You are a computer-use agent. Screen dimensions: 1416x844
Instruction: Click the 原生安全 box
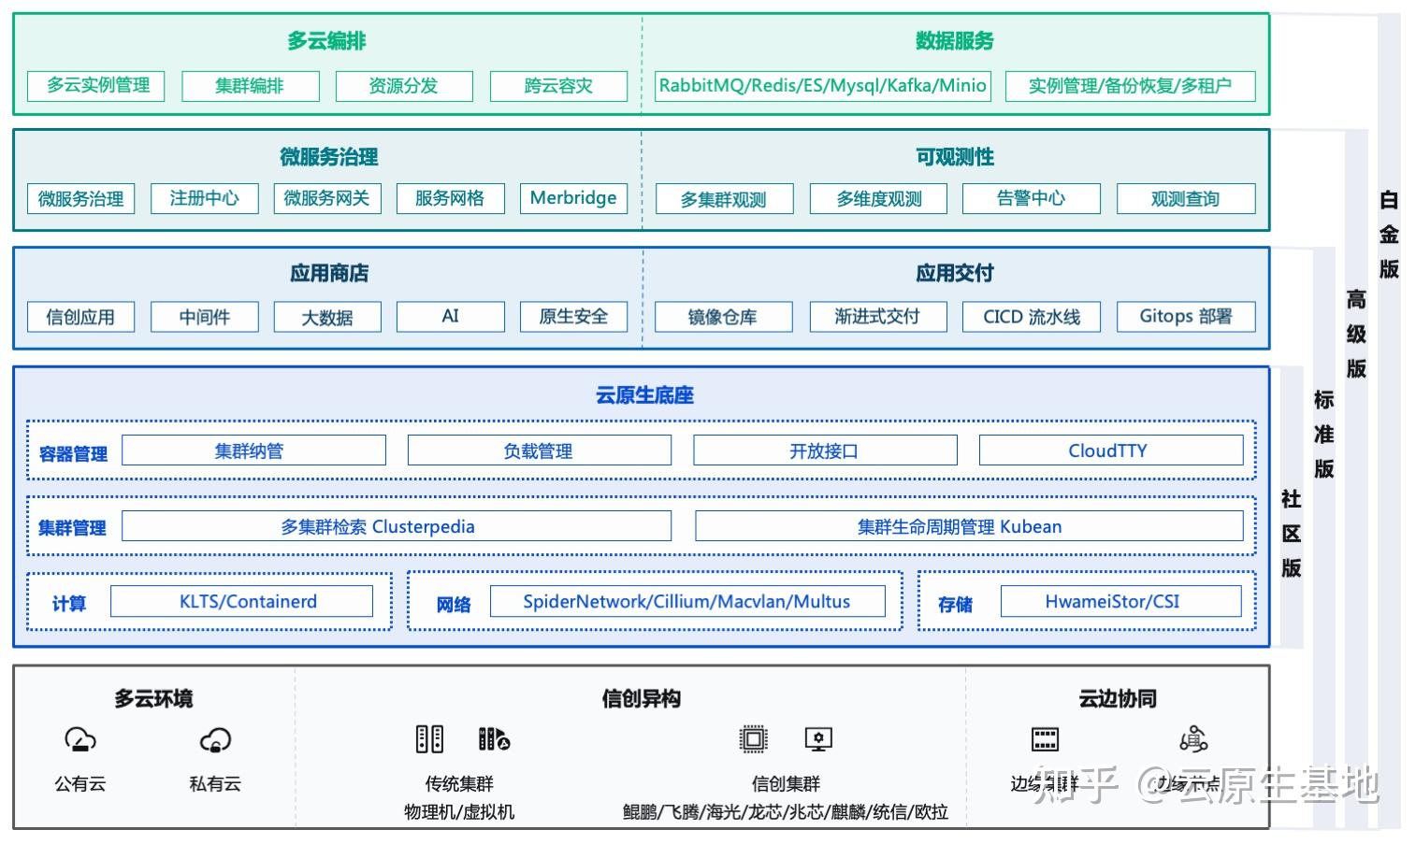click(573, 317)
